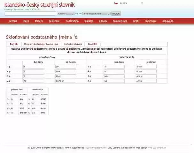The height and width of the screenshot is (153, 194).
Task: Open the slovo menu
Action: tap(26, 21)
